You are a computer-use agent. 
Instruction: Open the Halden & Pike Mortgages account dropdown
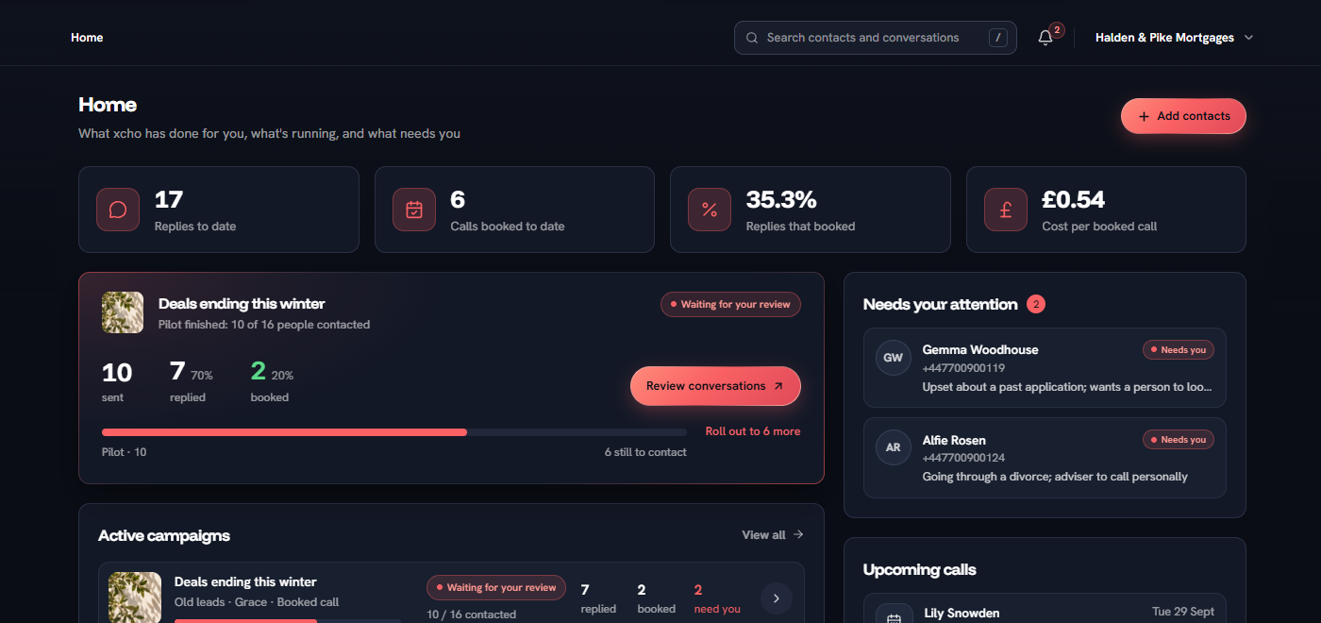click(1174, 38)
